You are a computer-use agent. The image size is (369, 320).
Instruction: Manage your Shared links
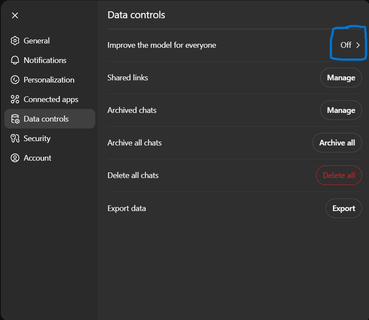tap(341, 77)
